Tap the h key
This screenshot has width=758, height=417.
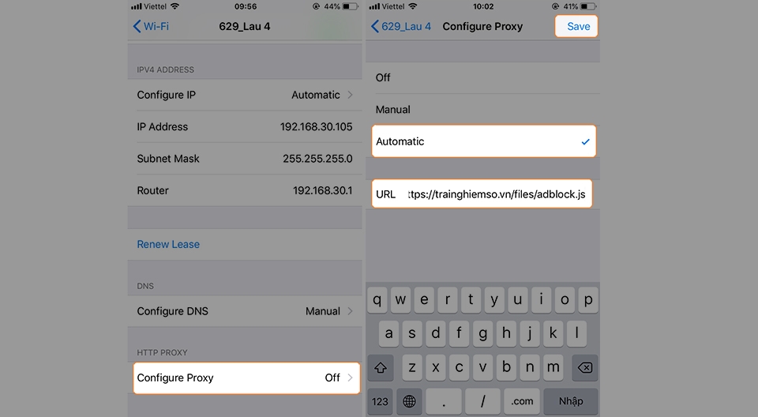coord(506,333)
